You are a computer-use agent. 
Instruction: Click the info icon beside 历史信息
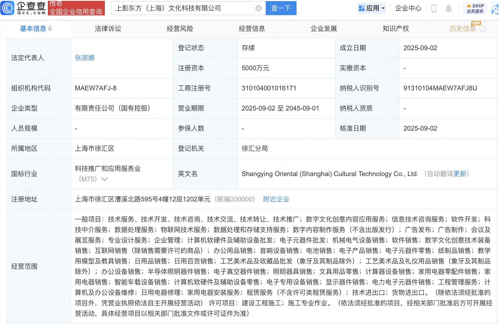pyautogui.click(x=483, y=29)
